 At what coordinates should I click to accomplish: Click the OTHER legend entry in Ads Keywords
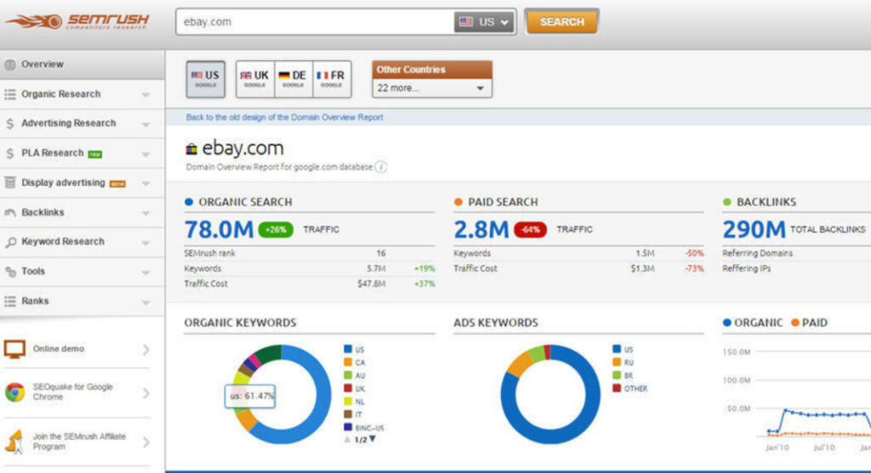[630, 389]
